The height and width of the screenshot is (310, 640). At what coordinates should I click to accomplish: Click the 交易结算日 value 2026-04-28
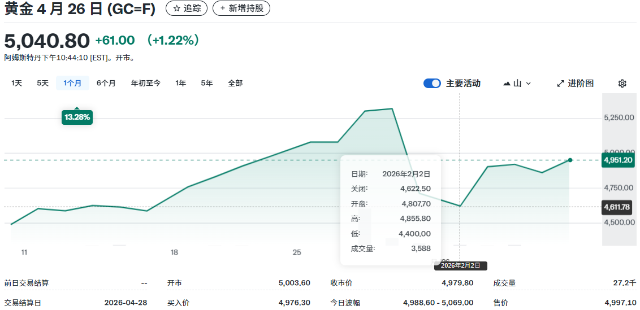126,303
